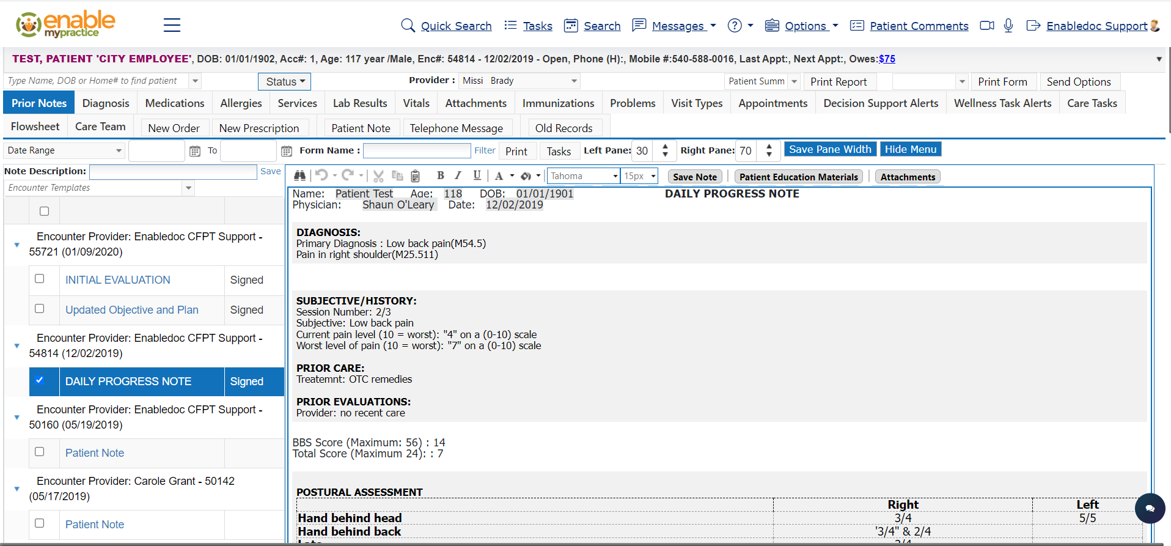This screenshot has height=546, width=1171.
Task: Open the chat bubble widget
Action: click(x=1150, y=508)
